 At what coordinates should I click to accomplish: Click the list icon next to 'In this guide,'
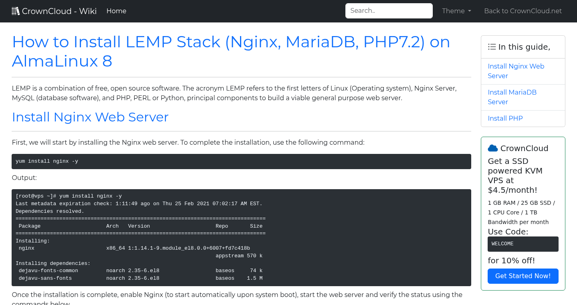click(x=492, y=46)
